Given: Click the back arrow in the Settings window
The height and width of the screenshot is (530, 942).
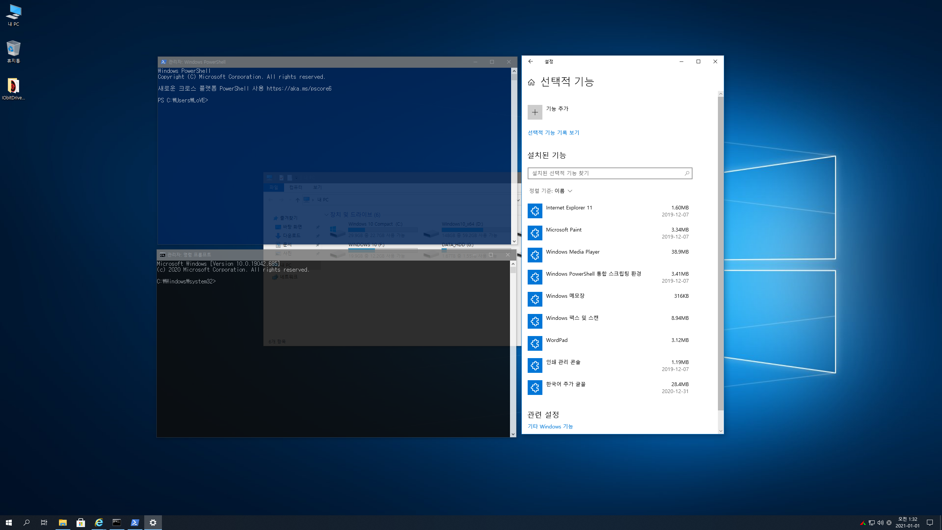Looking at the screenshot, I should tap(530, 61).
